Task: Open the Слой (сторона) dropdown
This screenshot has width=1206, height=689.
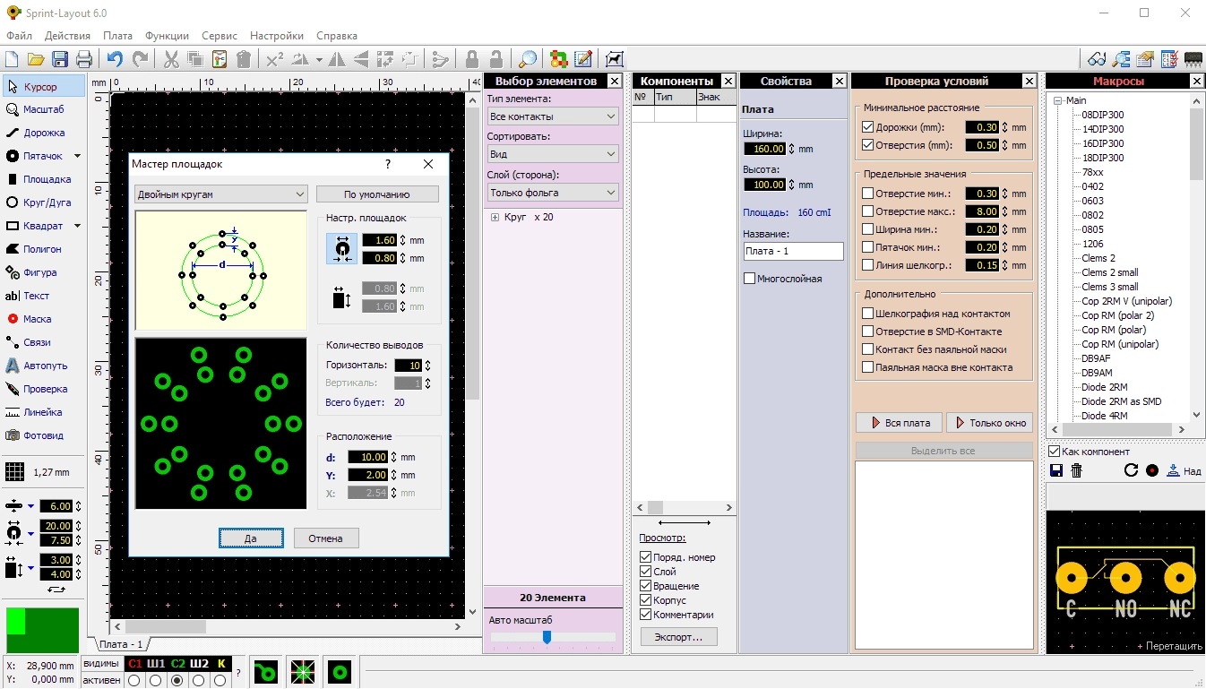Action: [553, 192]
